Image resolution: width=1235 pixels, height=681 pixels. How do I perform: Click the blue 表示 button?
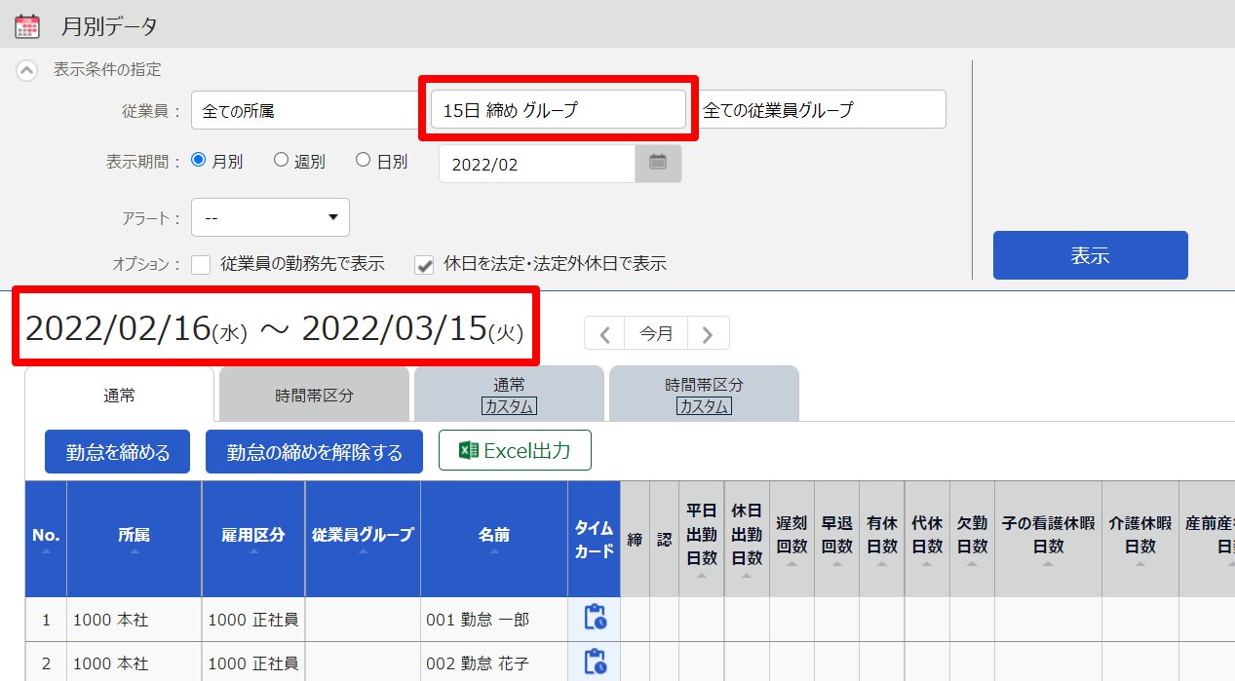point(1090,255)
